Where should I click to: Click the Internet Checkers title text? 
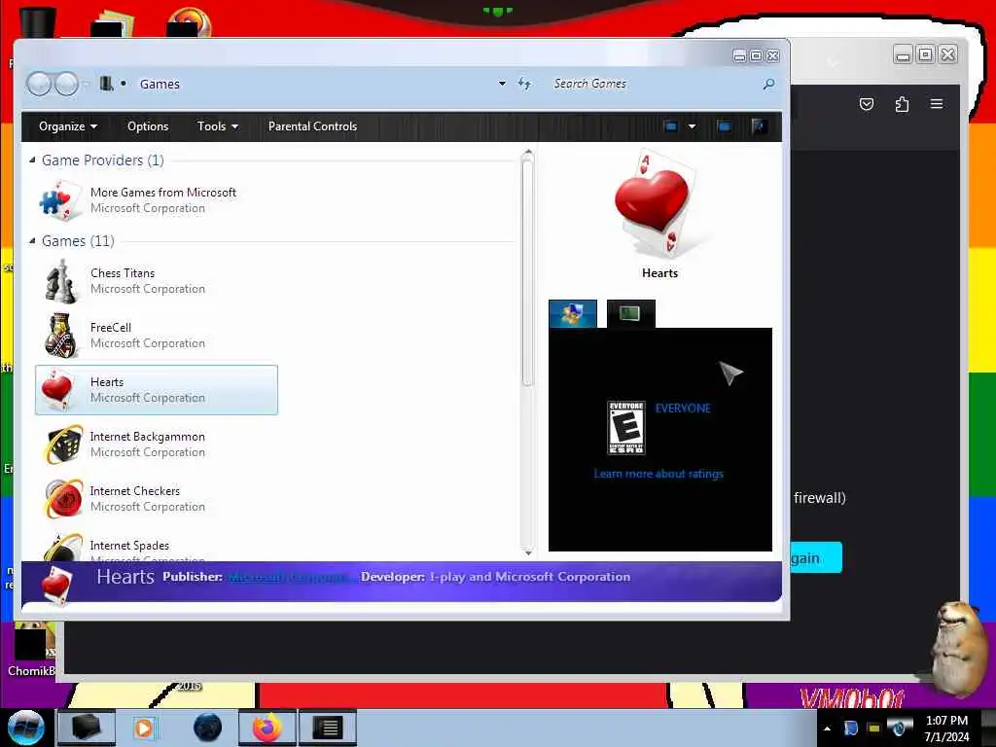click(134, 491)
